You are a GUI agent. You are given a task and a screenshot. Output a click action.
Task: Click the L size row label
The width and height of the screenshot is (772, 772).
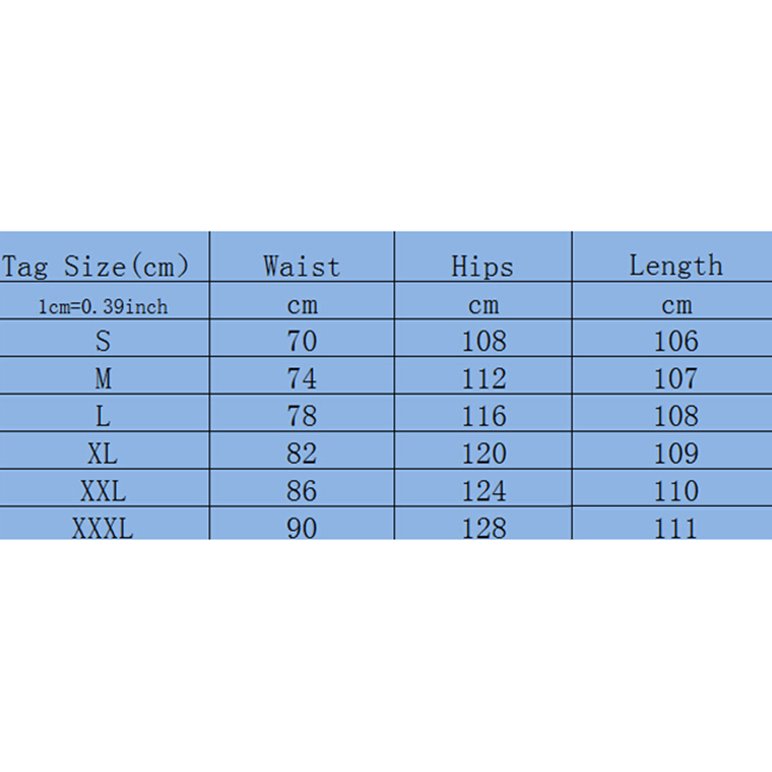(103, 416)
